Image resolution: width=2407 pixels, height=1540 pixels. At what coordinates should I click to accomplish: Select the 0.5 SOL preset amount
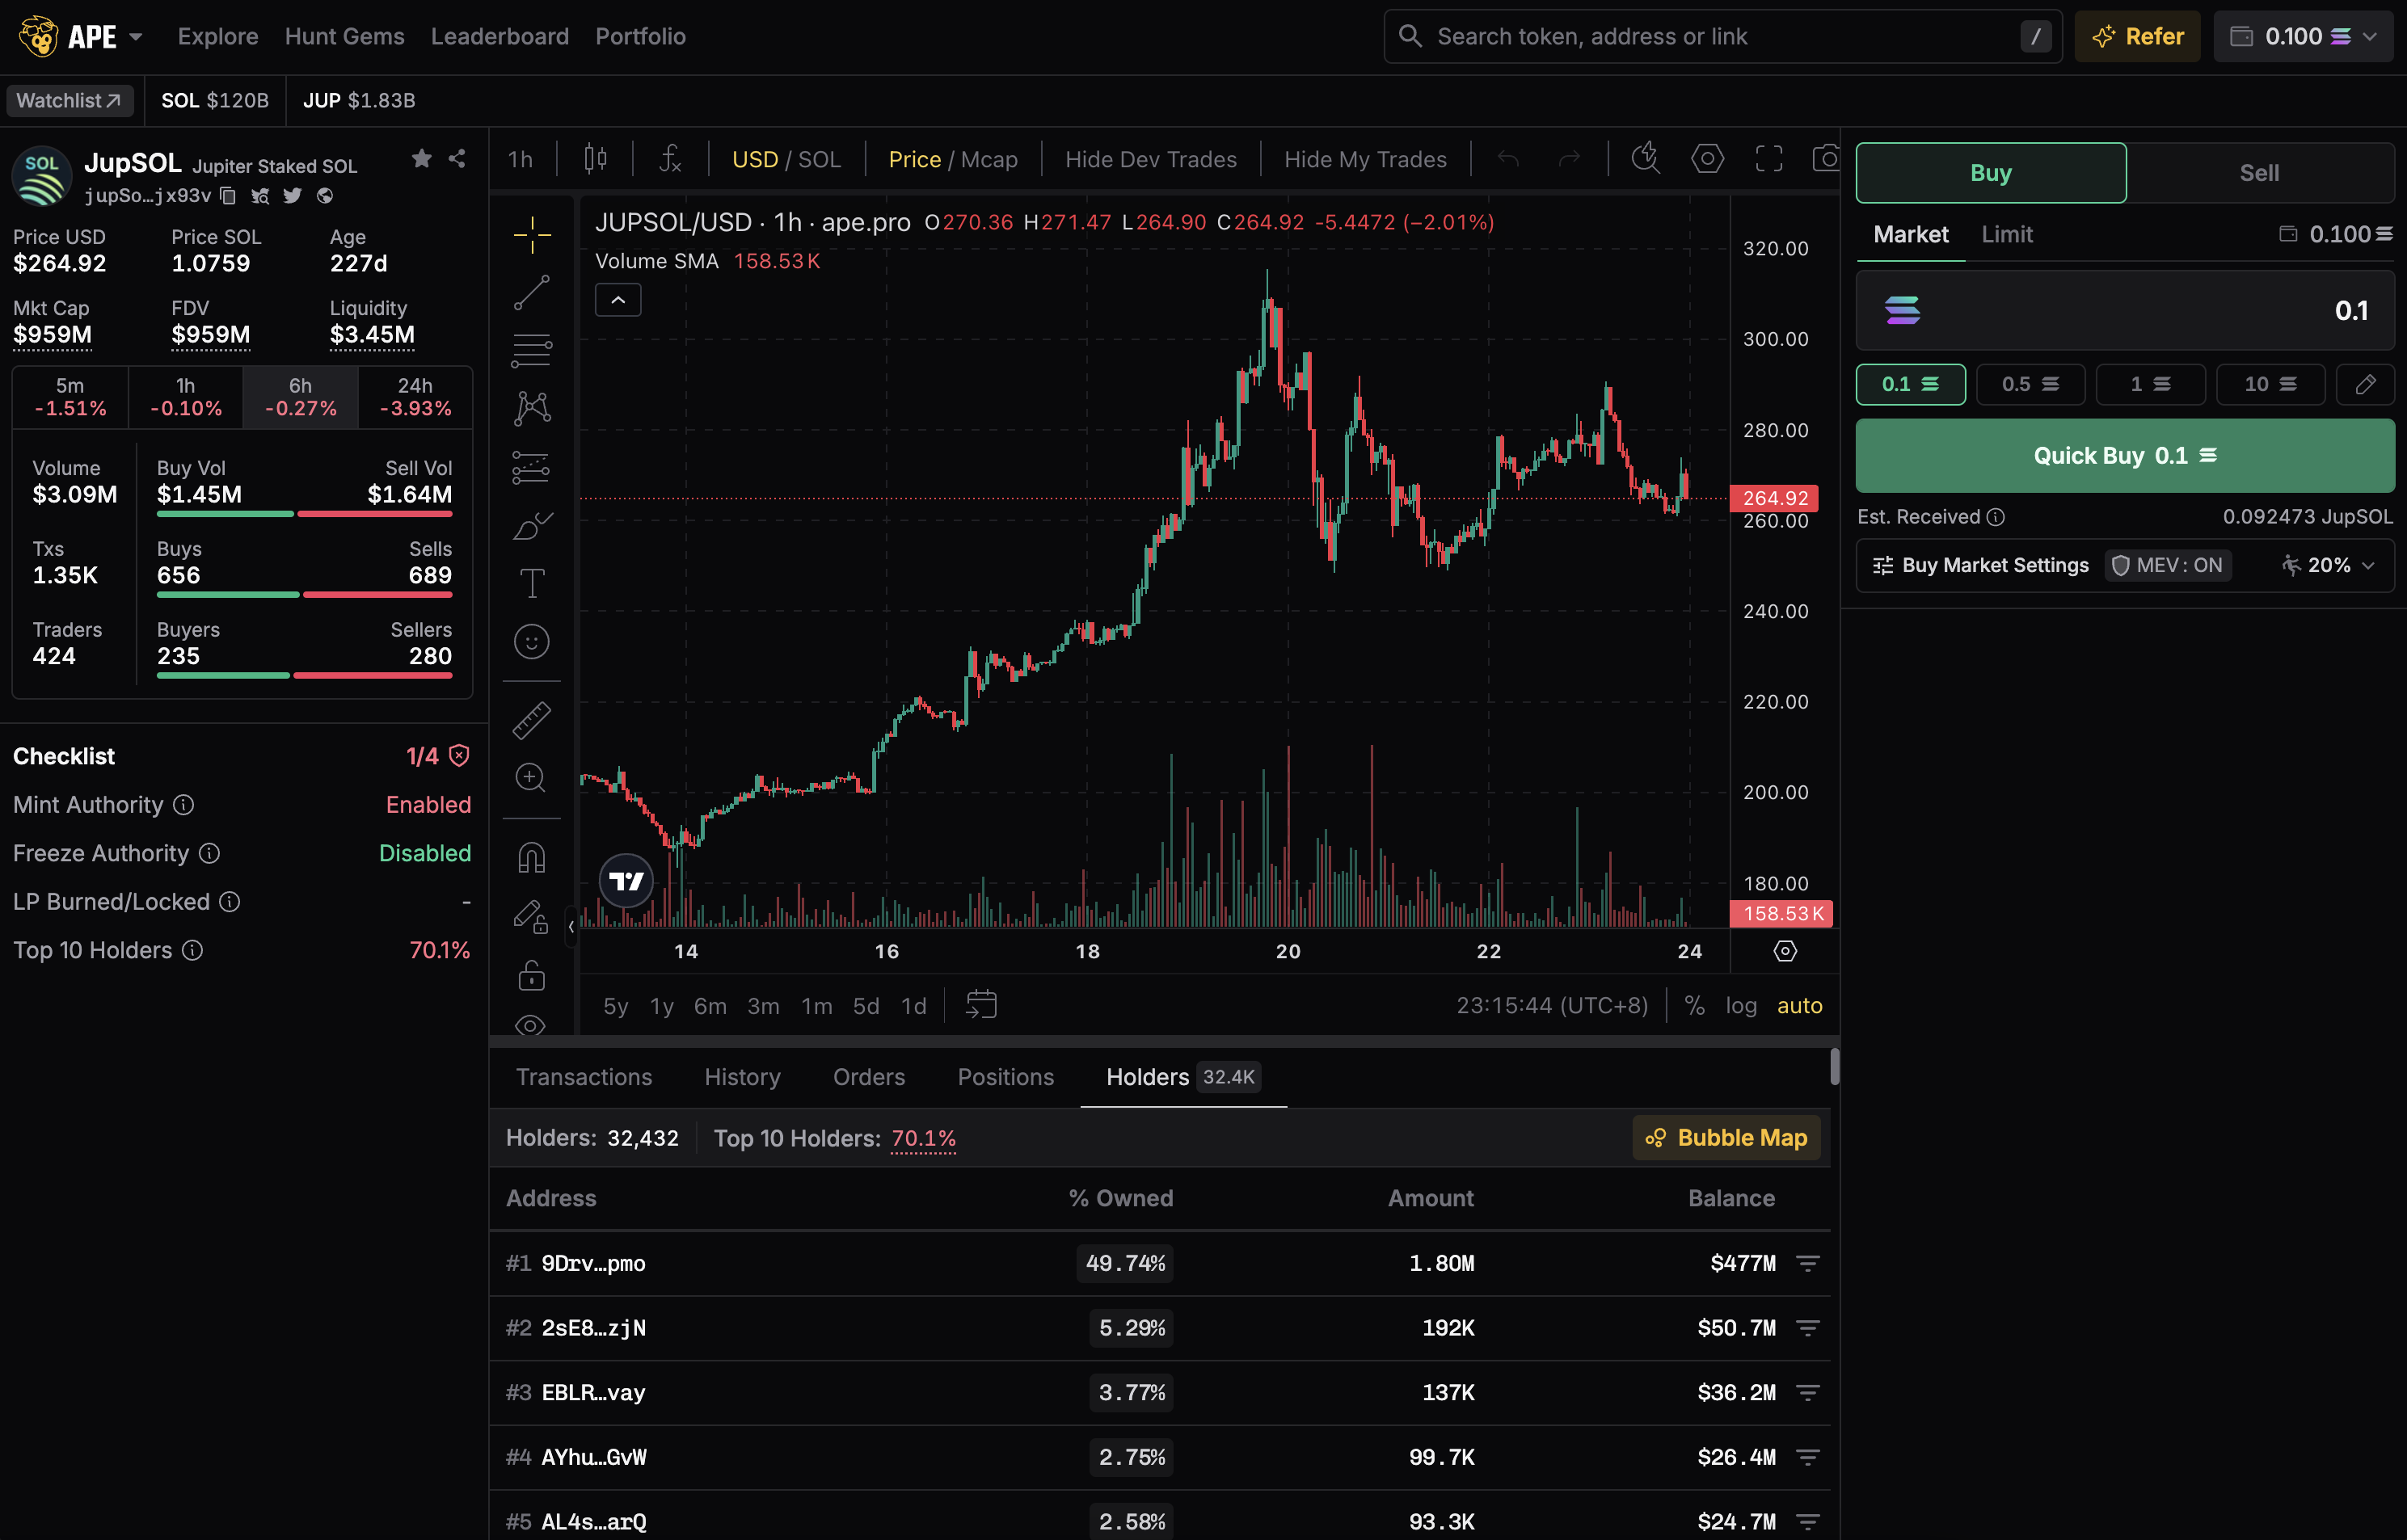[2030, 384]
